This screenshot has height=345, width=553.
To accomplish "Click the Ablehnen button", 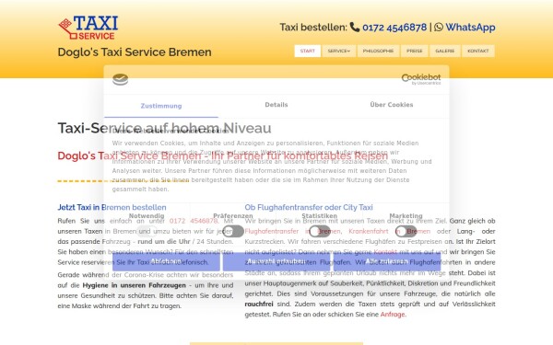I will click(166, 261).
